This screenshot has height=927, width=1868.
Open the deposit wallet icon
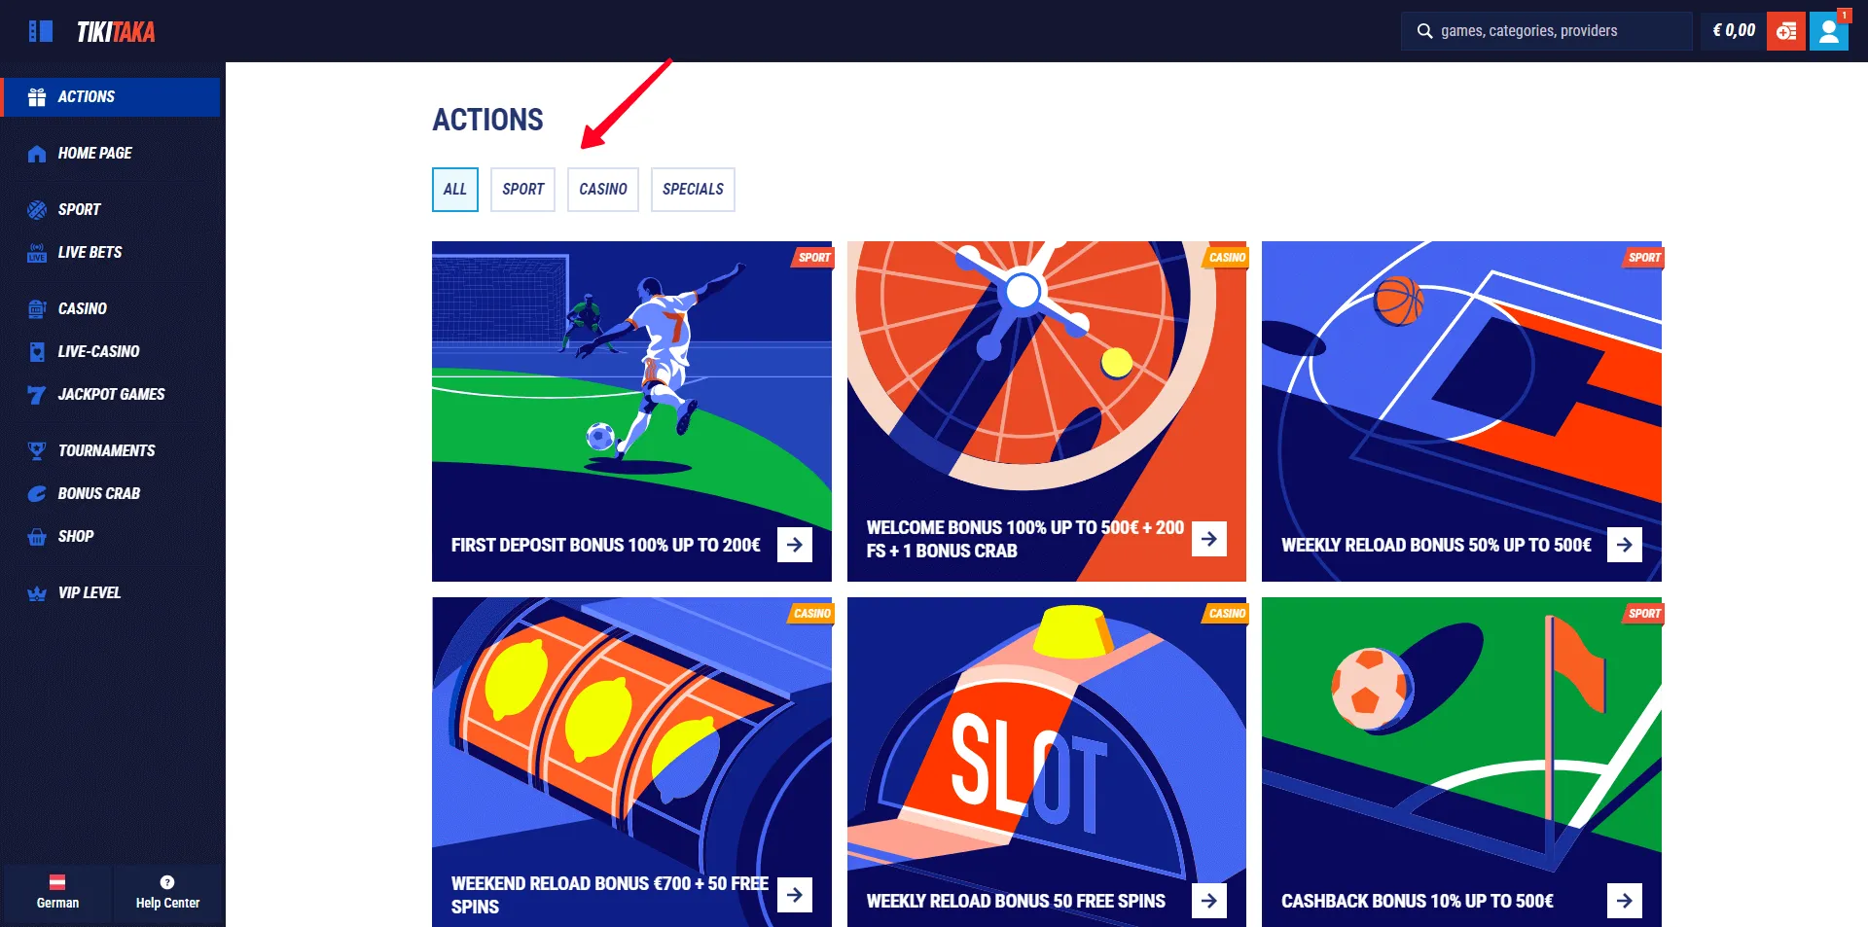(1786, 31)
